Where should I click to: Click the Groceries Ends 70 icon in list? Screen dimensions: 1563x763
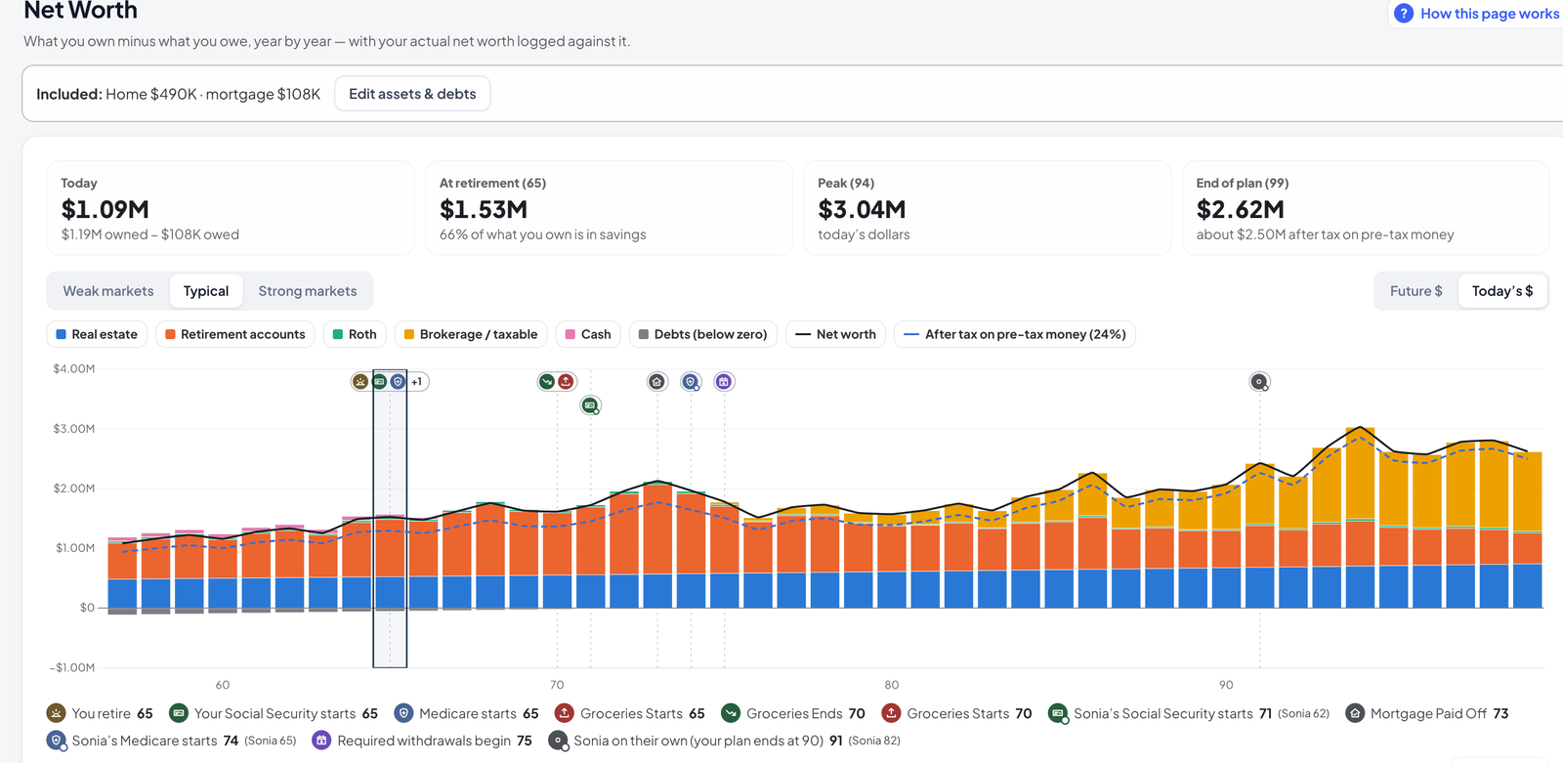click(731, 714)
